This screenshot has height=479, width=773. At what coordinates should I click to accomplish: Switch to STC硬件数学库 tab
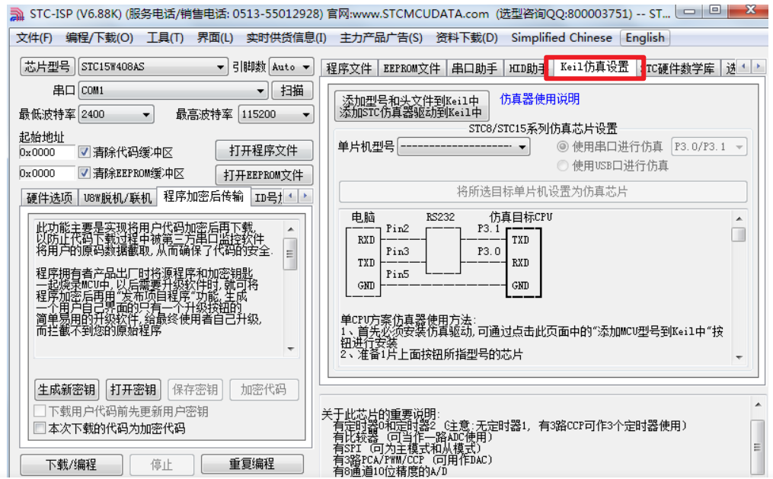[x=680, y=69]
